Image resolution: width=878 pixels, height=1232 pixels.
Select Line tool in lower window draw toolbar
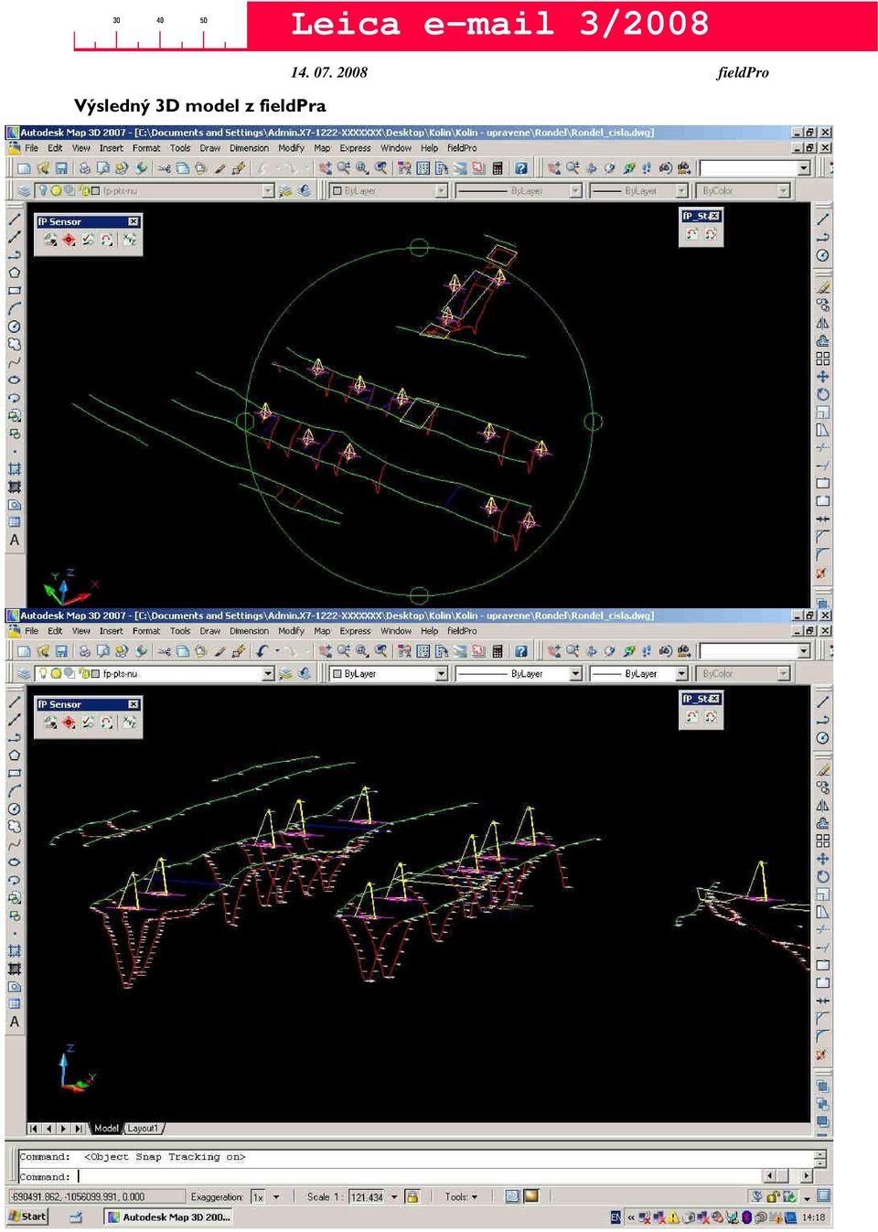tap(15, 702)
